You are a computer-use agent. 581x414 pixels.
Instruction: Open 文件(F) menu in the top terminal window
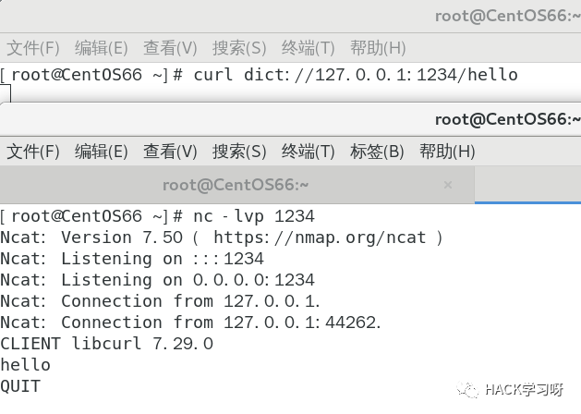[33, 48]
